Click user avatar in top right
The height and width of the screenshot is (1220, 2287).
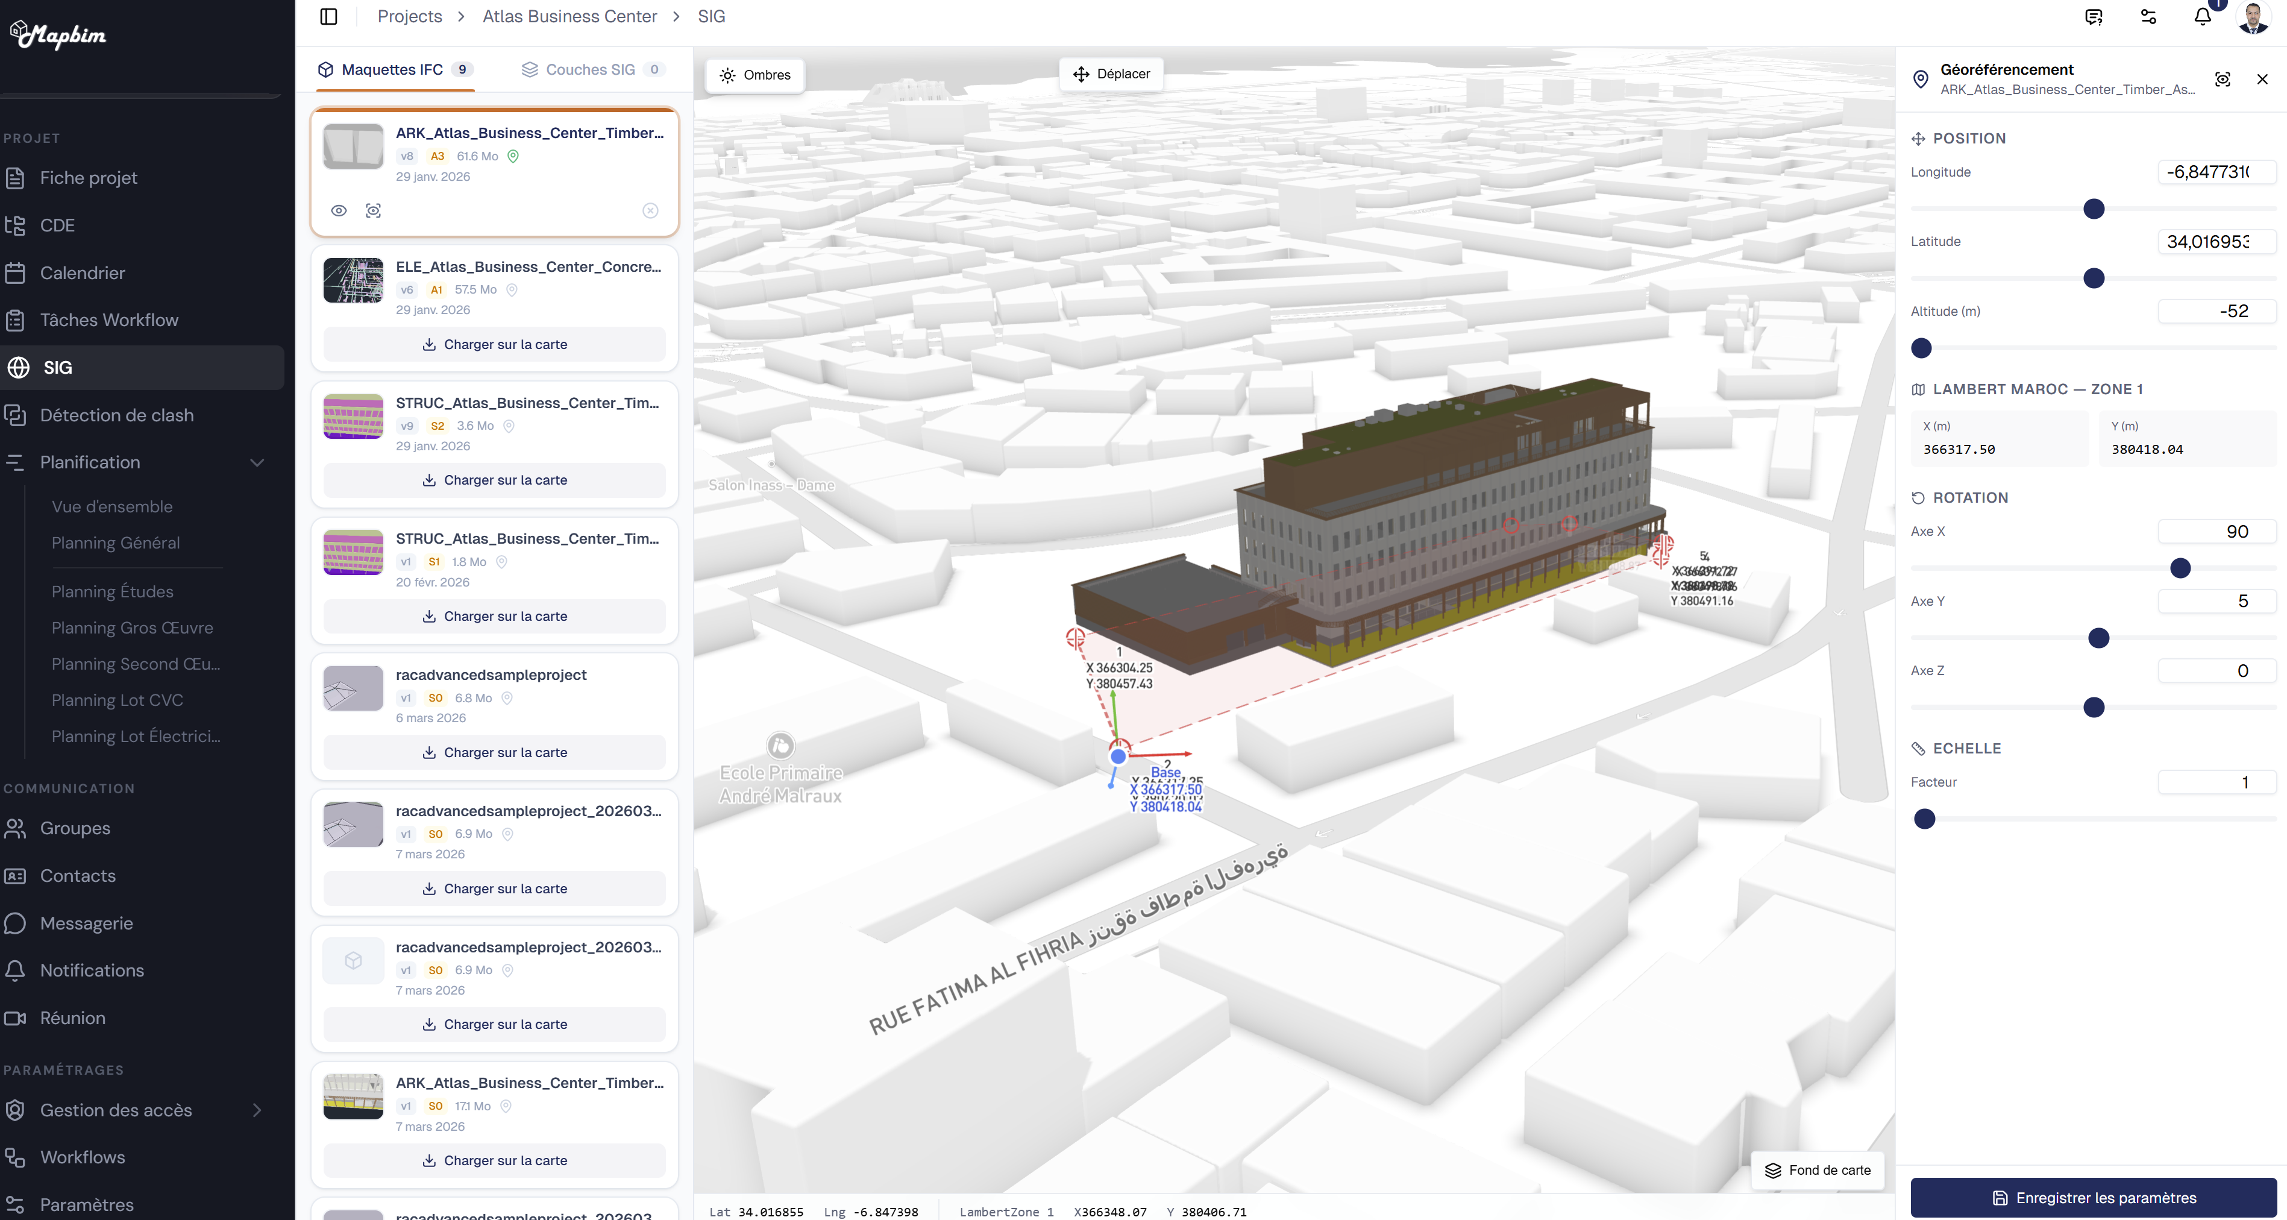[2253, 17]
